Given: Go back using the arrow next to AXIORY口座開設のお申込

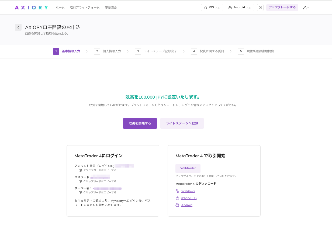Looking at the screenshot, I should click(18, 27).
